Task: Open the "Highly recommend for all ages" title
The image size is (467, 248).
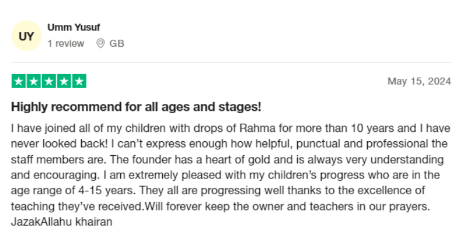Action: click(x=136, y=107)
